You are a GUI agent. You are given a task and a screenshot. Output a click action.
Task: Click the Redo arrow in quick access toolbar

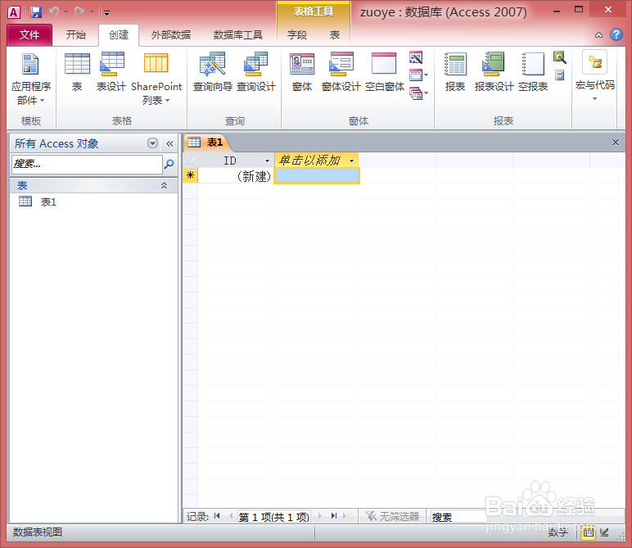tap(79, 12)
